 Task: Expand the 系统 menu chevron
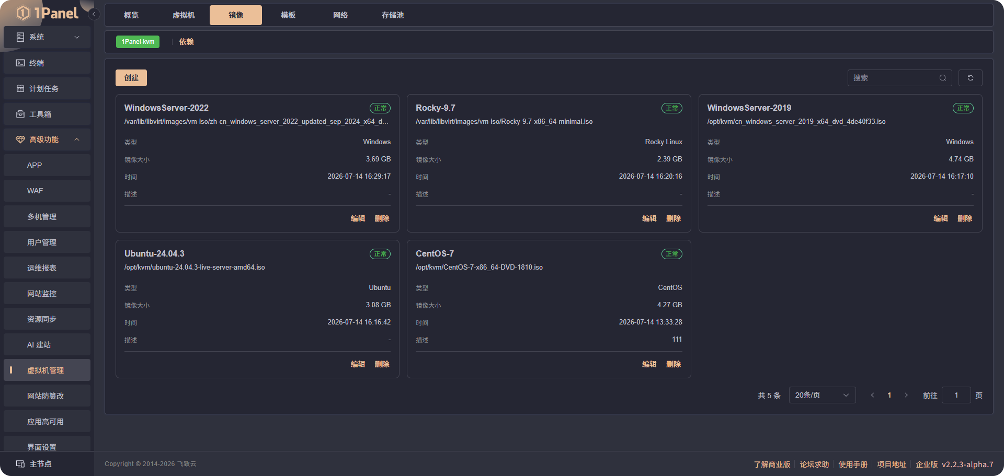tap(77, 37)
